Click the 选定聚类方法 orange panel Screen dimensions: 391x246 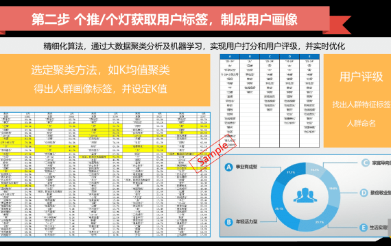tap(105, 80)
